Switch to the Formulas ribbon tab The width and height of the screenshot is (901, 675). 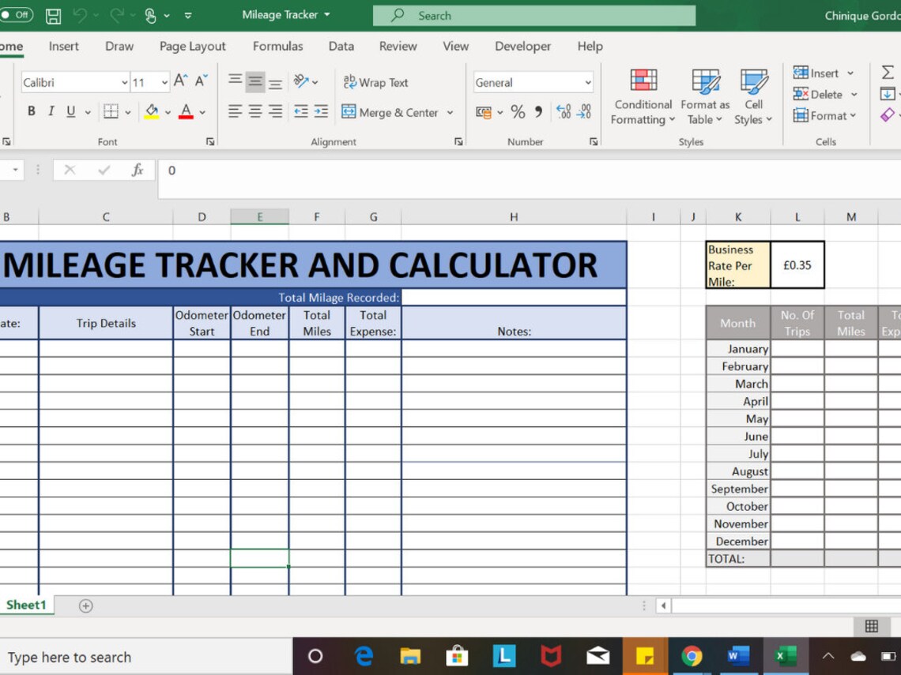click(277, 47)
